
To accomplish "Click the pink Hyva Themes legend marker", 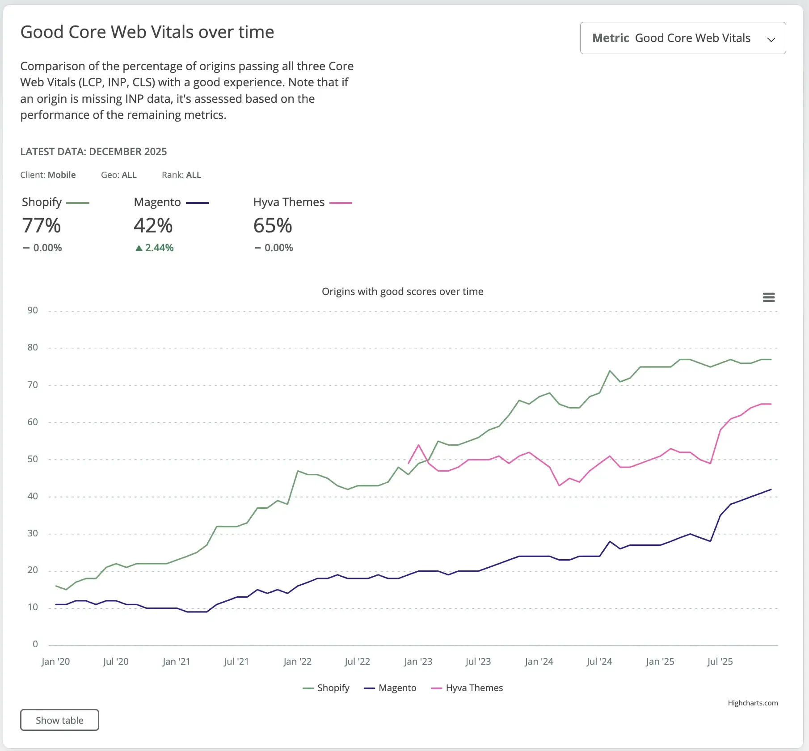I will pyautogui.click(x=341, y=203).
